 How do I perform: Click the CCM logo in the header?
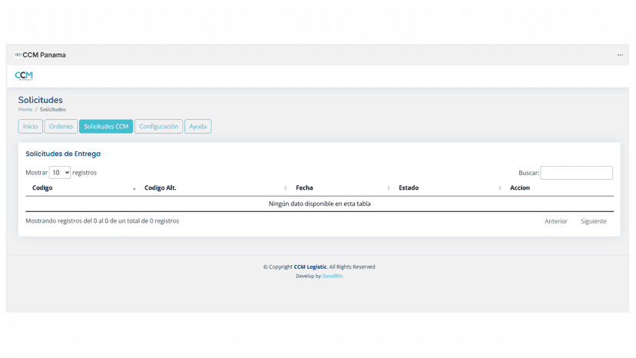point(24,76)
